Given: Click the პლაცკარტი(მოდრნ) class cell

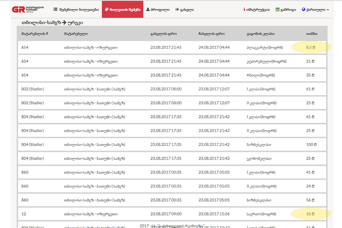Looking at the screenshot, I should tap(265, 47).
